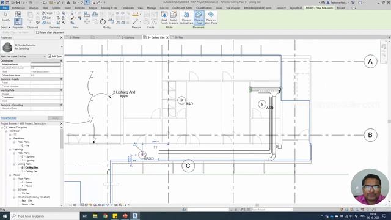Screen dimensions: 391x220
Task: Select 0 - Fire in Project Browser
Action: [26, 145]
